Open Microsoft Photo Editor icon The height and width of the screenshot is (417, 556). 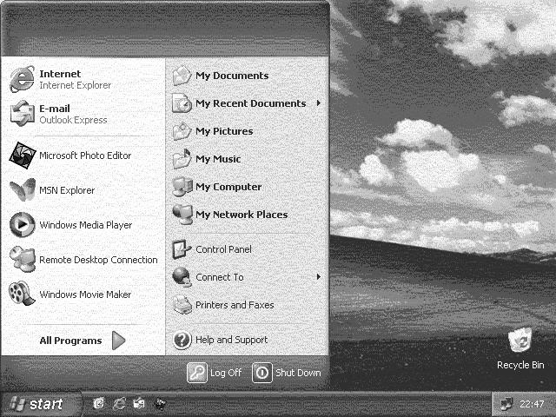tap(23, 156)
